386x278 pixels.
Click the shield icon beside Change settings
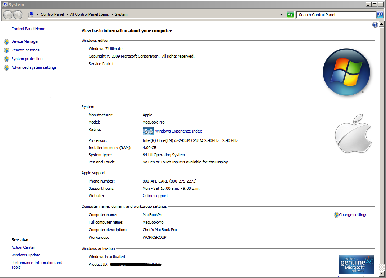[x=336, y=215]
